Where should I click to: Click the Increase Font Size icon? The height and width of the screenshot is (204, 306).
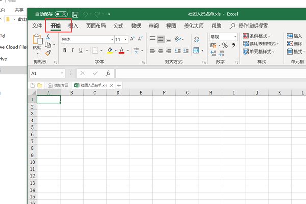pyautogui.click(x=132, y=39)
